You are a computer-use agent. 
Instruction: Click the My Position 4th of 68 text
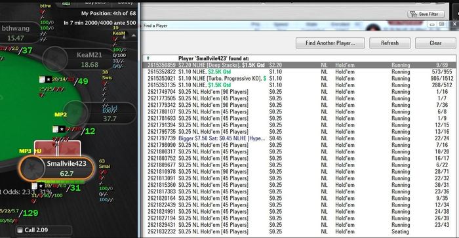pos(109,14)
